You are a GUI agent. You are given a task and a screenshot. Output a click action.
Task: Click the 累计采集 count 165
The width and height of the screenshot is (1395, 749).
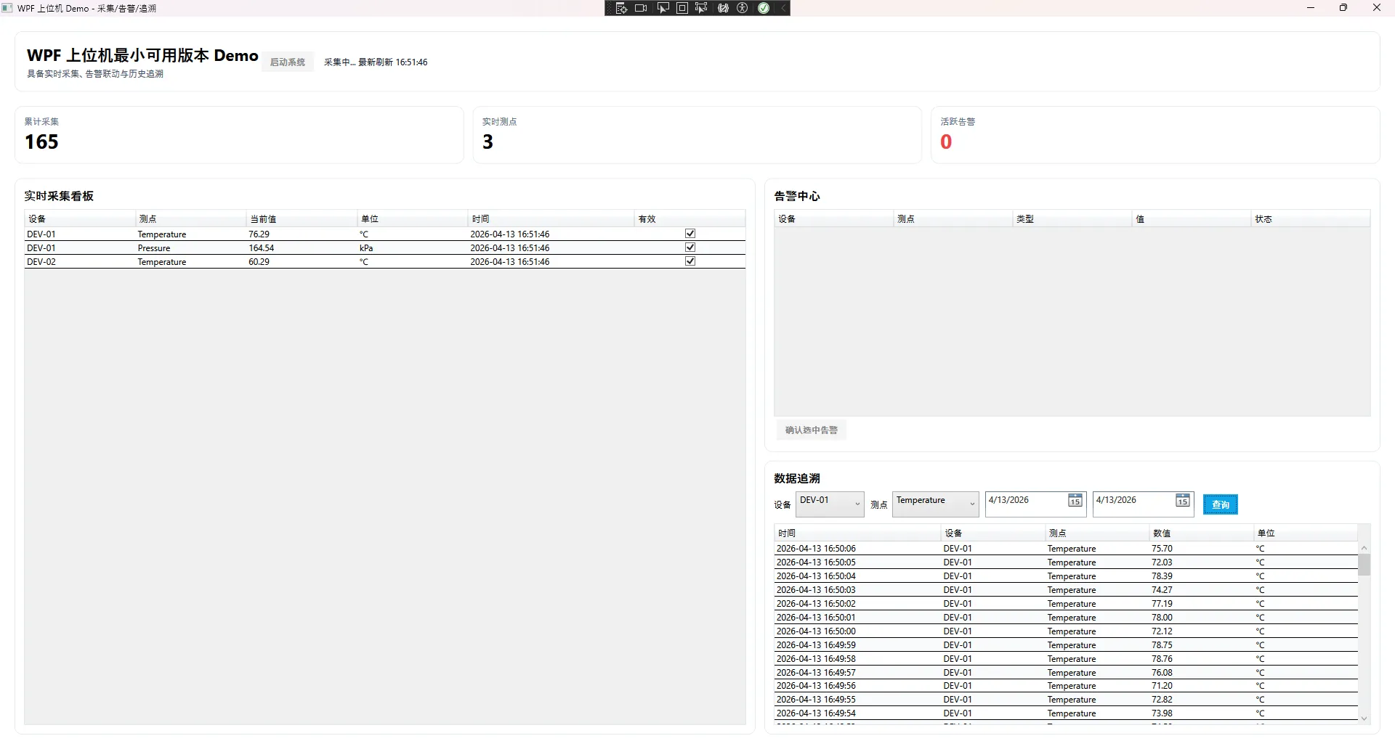pos(41,142)
